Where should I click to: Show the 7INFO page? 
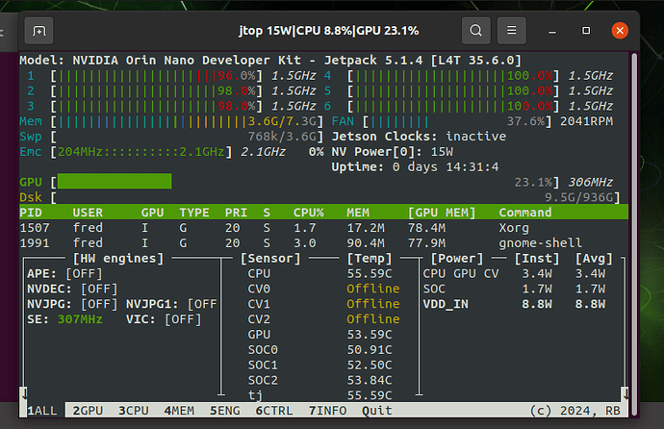327,411
